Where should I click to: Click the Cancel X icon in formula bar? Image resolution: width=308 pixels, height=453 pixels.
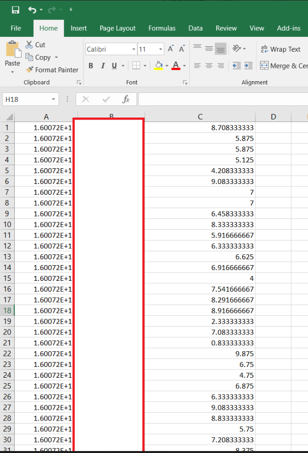(x=86, y=99)
